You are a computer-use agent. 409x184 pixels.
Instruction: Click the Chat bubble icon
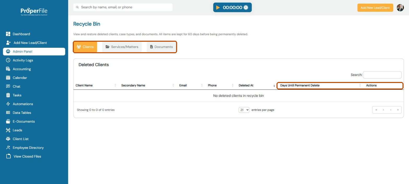8,86
